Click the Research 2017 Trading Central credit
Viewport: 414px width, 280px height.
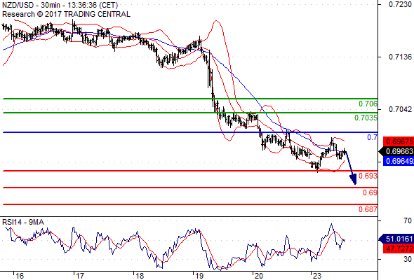(x=66, y=14)
